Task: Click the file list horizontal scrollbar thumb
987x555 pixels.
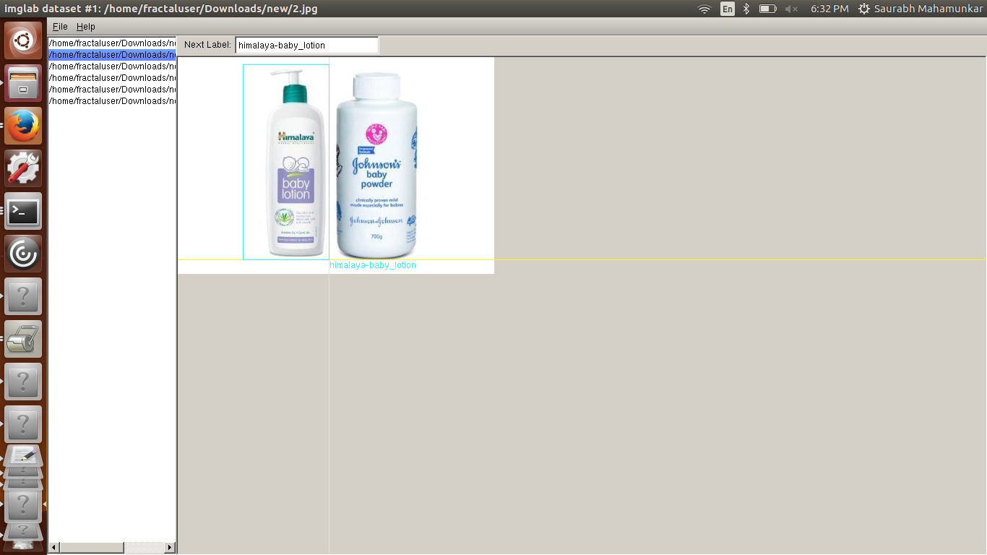Action: tap(92, 548)
